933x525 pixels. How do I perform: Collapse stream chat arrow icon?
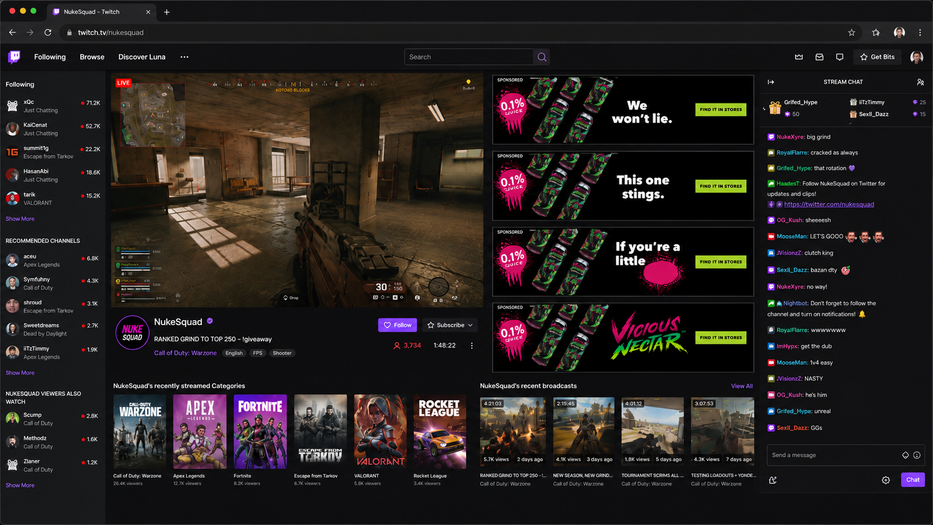pyautogui.click(x=771, y=82)
